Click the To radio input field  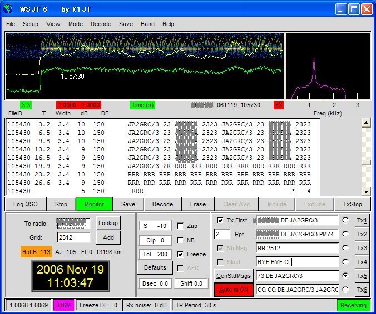click(73, 224)
